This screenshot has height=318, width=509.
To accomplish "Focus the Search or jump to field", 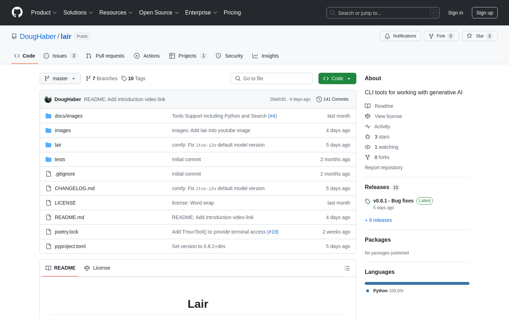I will click(383, 13).
